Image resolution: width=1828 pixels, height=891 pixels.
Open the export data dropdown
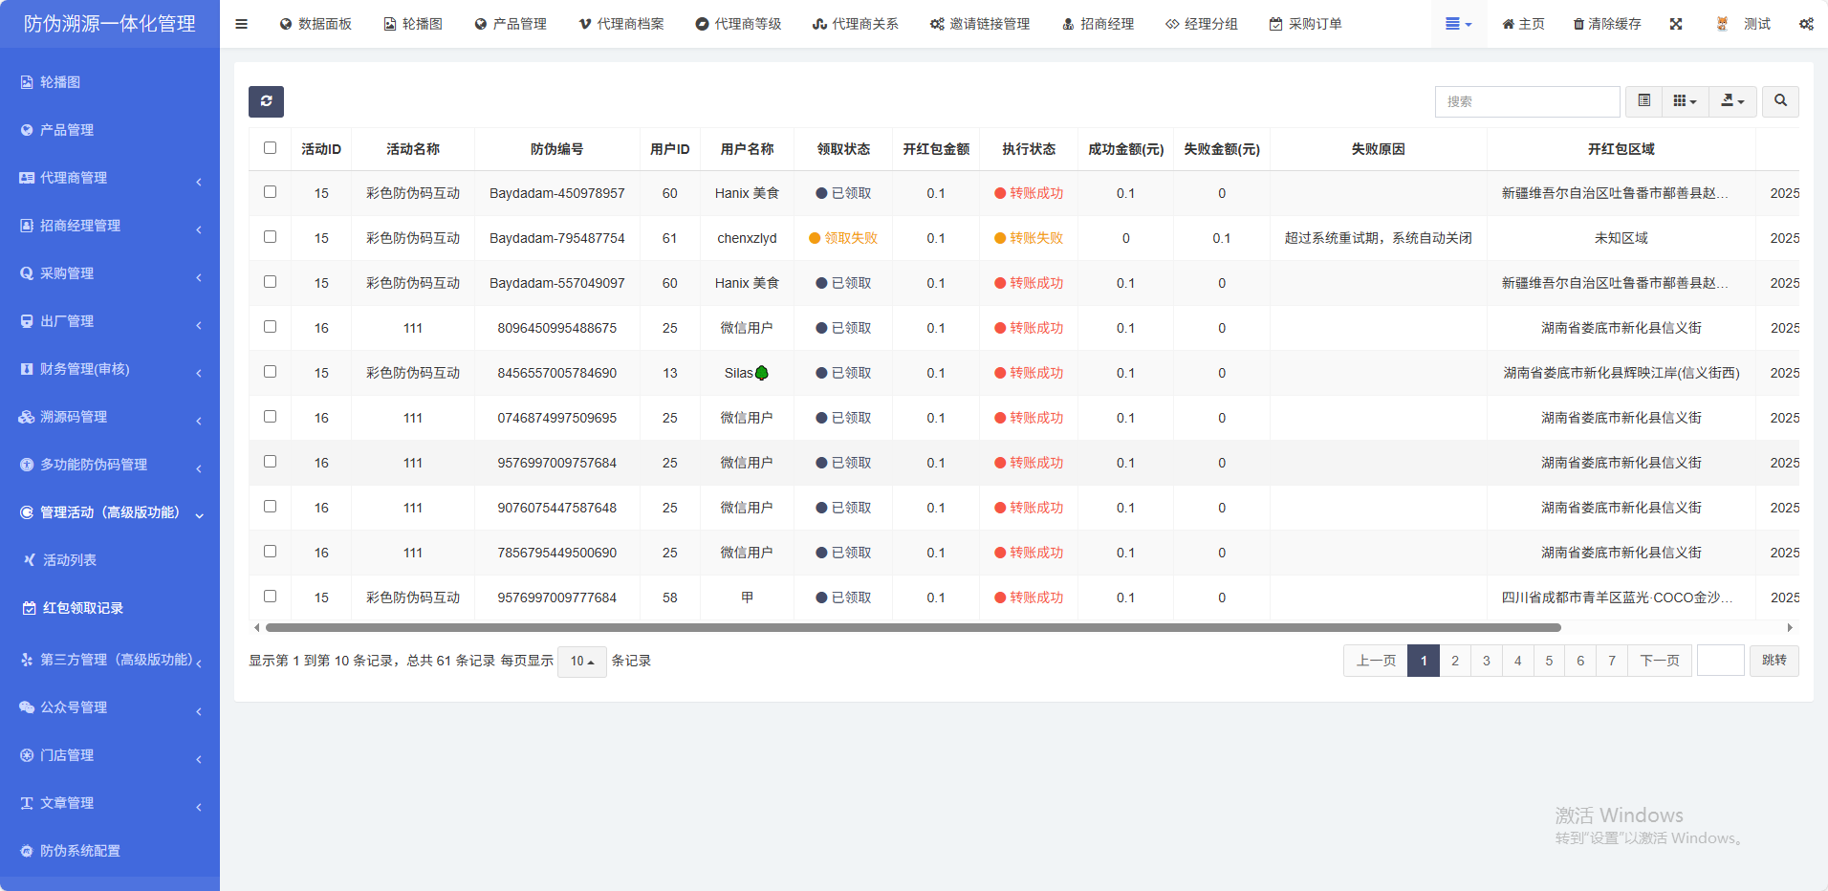1732,101
